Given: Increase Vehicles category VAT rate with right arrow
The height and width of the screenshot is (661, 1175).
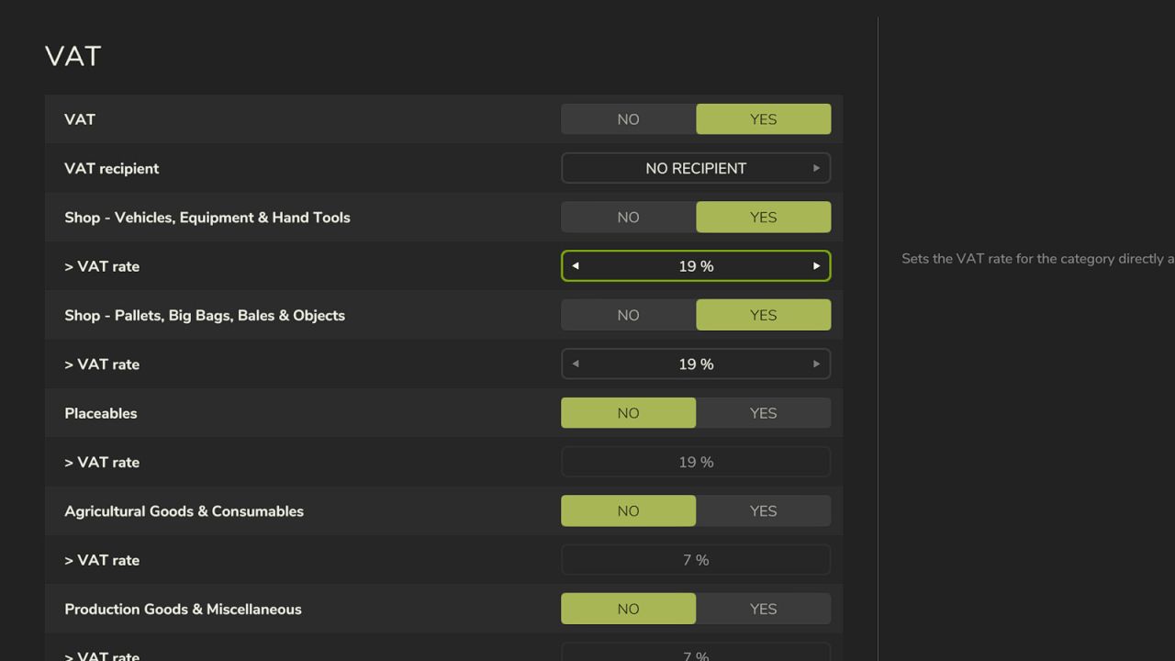Looking at the screenshot, I should (x=816, y=266).
